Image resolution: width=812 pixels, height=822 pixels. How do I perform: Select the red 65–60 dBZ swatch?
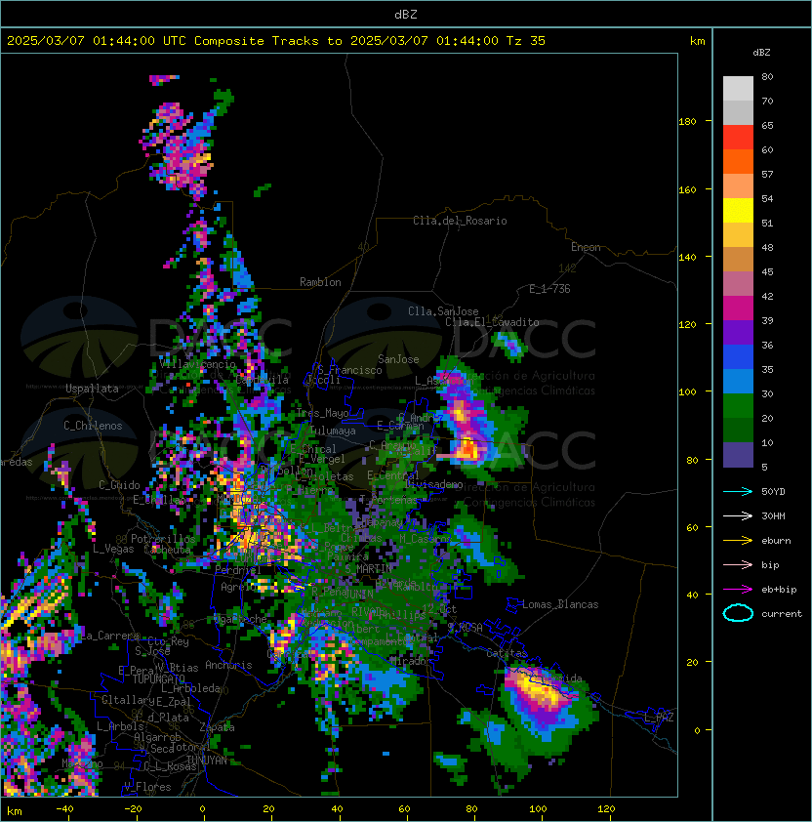point(738,138)
